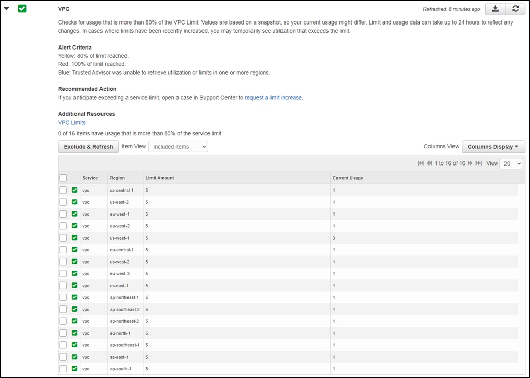Sort by the Region column header
Image resolution: width=530 pixels, height=378 pixels.
point(117,178)
